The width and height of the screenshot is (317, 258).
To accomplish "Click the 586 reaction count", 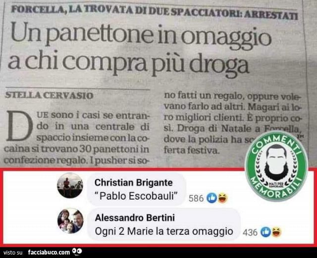I will (x=196, y=199).
